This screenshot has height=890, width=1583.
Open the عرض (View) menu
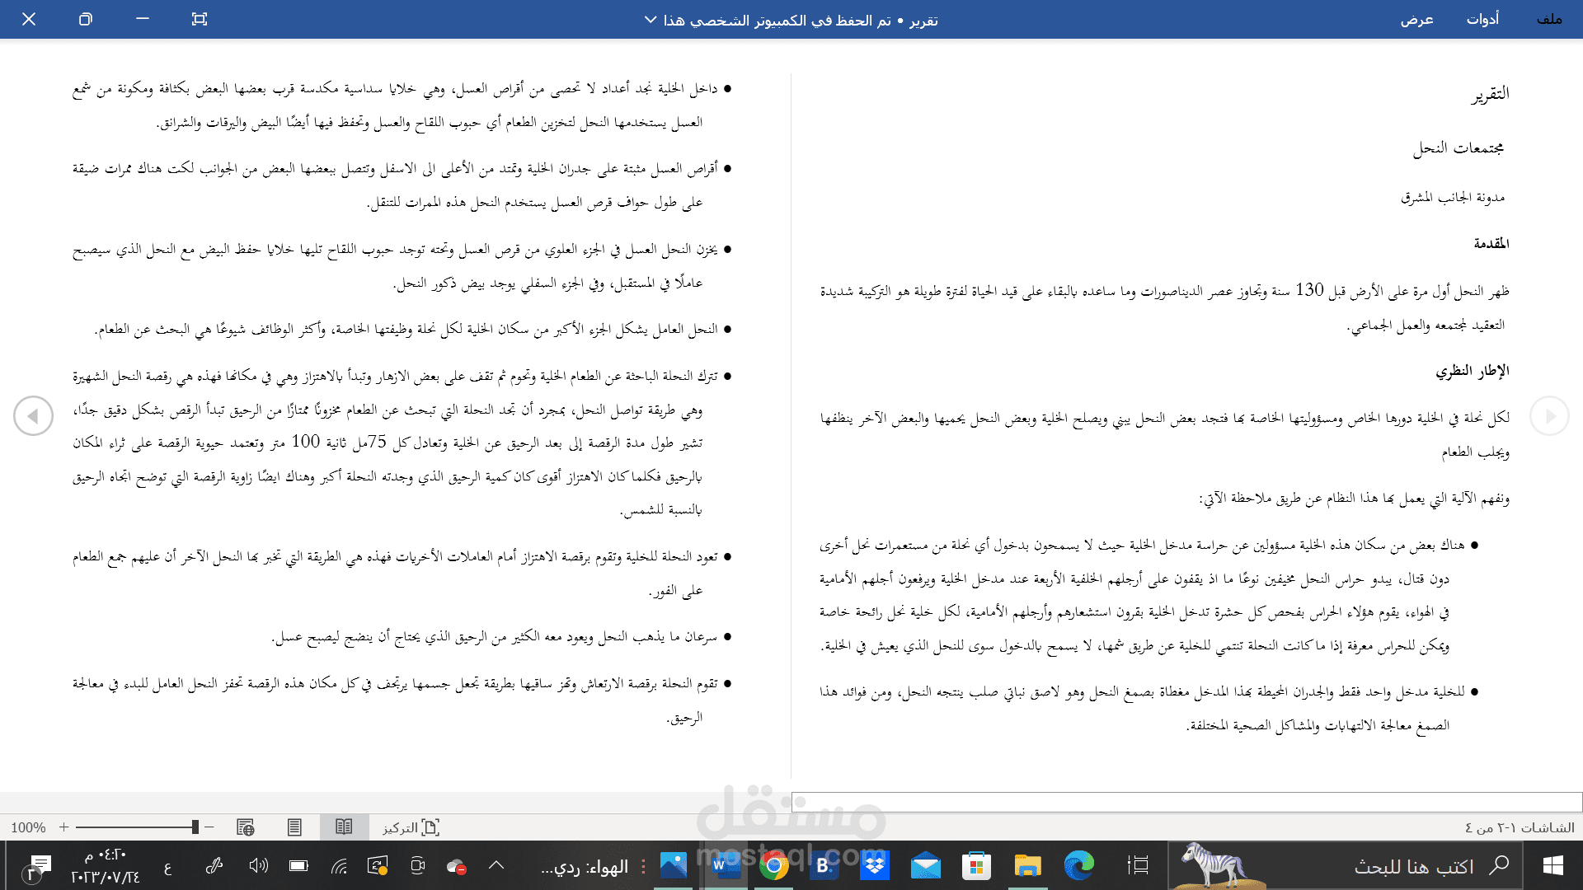pyautogui.click(x=1419, y=19)
